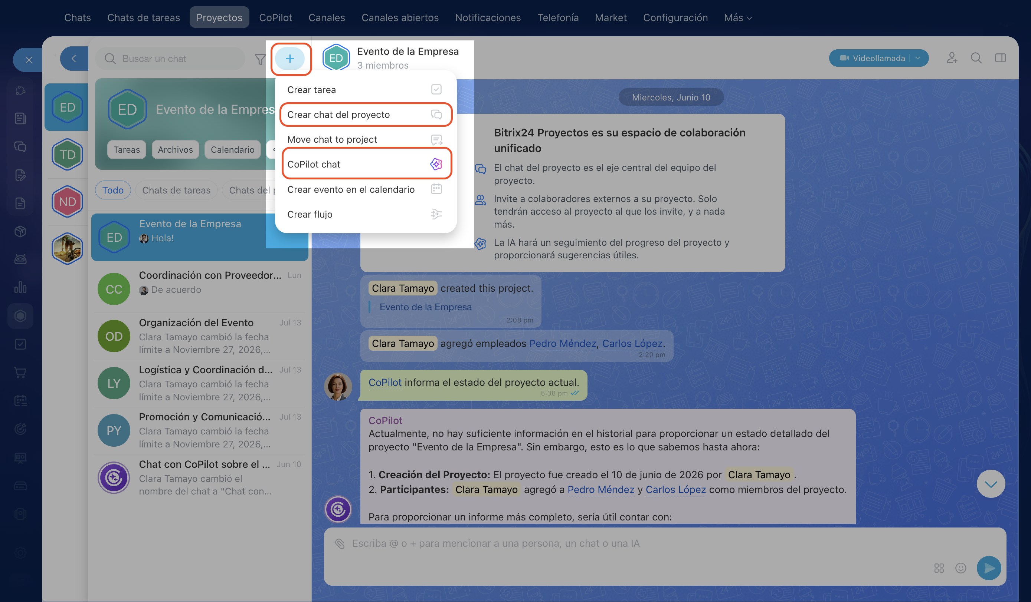Open the cyclist photo avatar project
The height and width of the screenshot is (602, 1031).
pos(68,248)
